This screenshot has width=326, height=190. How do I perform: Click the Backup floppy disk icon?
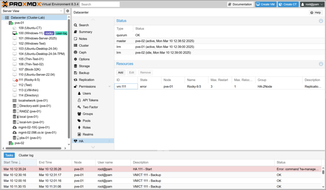(x=75, y=73)
